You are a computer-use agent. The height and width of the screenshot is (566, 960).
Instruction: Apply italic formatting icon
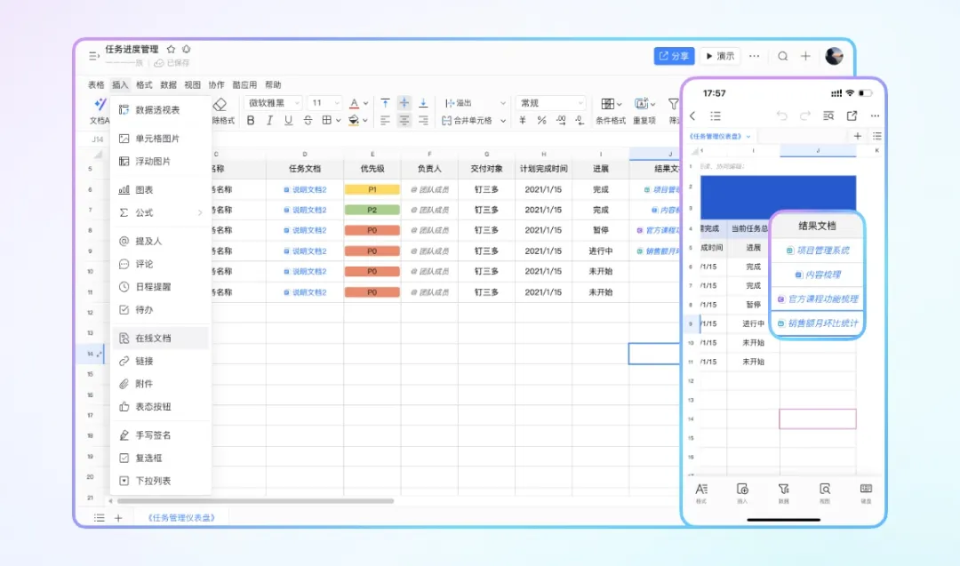click(x=269, y=121)
